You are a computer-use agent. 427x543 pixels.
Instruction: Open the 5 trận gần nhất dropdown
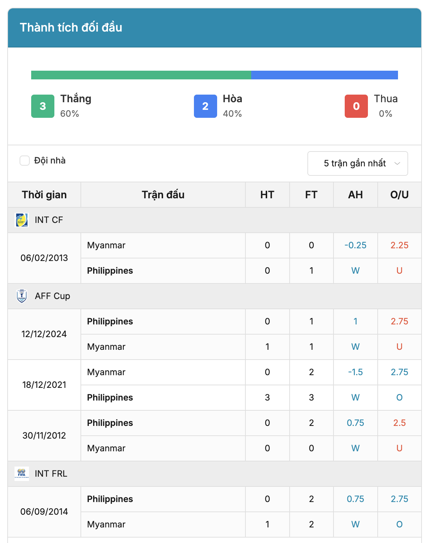point(358,163)
